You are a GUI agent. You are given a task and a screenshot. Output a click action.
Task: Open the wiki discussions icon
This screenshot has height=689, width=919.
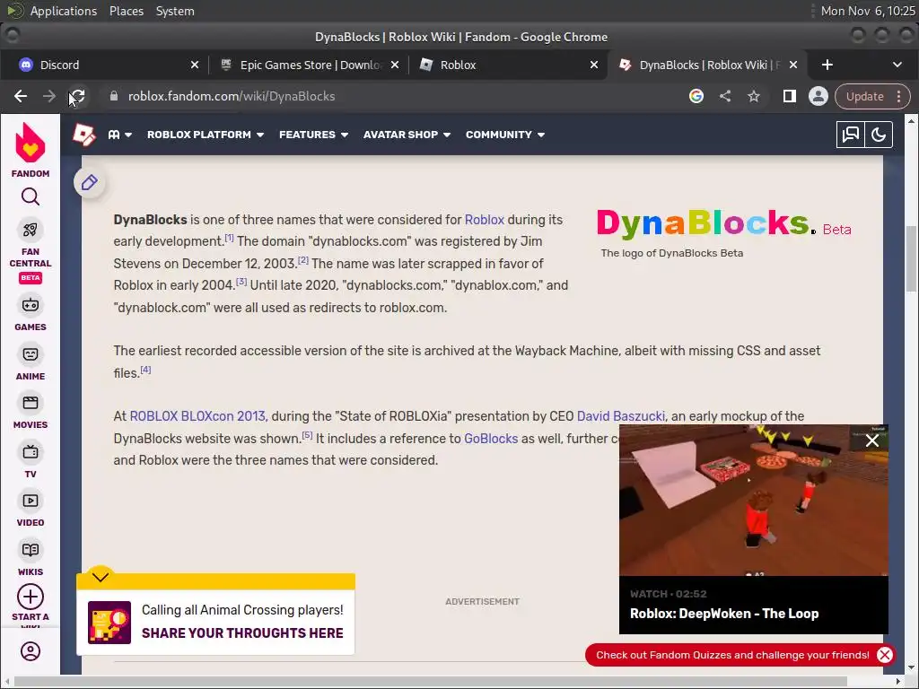pyautogui.click(x=851, y=135)
